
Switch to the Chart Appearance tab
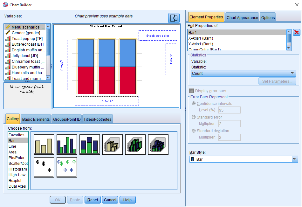[x=242, y=17]
